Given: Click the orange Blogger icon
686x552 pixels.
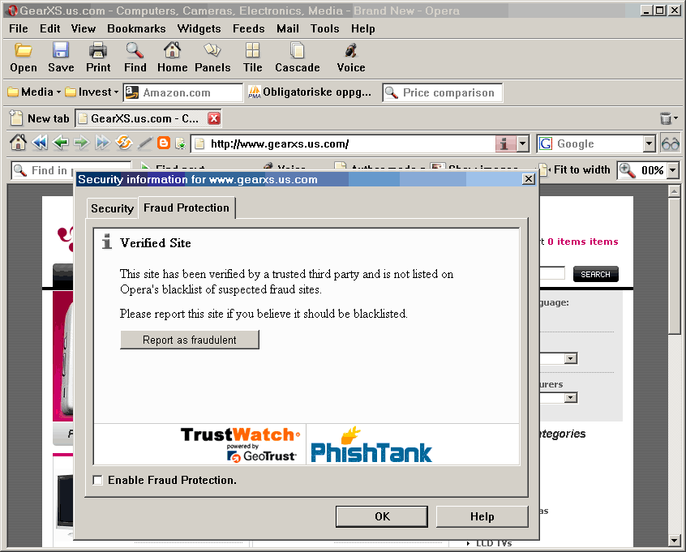Looking at the screenshot, I should pyautogui.click(x=164, y=143).
